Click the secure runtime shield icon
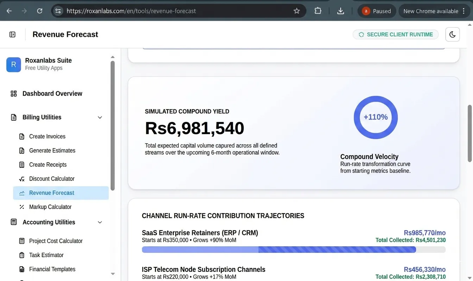The height and width of the screenshot is (281, 473). (361, 34)
